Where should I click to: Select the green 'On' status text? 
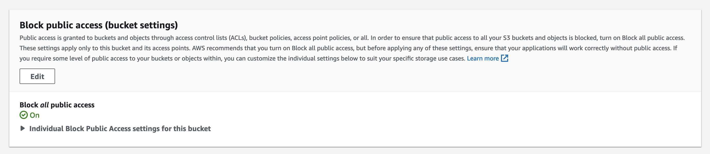click(x=34, y=115)
